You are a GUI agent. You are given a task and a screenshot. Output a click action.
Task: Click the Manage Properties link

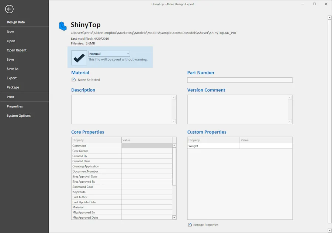coord(205,225)
